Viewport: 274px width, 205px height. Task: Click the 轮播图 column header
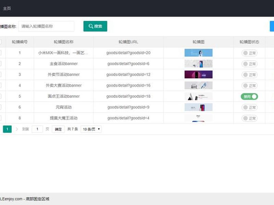pos(199,42)
